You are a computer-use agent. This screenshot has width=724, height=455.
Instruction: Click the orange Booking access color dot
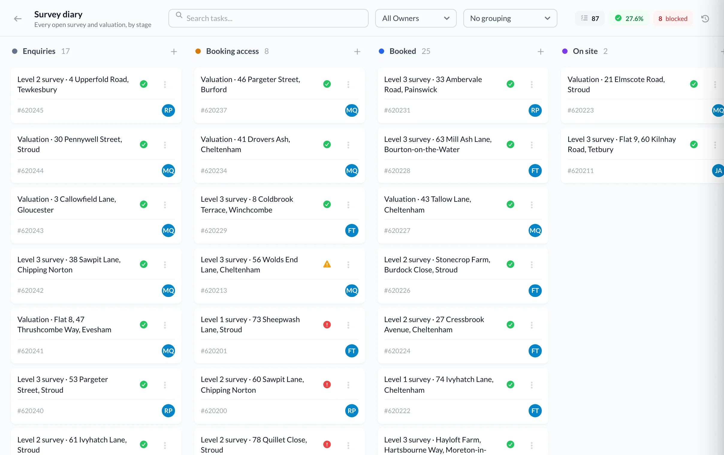(x=198, y=51)
